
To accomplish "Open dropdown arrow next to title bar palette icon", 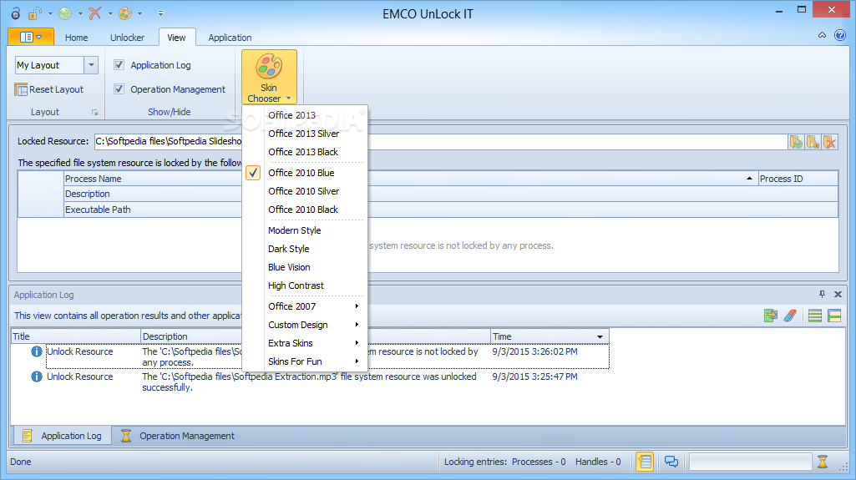I will click(139, 13).
